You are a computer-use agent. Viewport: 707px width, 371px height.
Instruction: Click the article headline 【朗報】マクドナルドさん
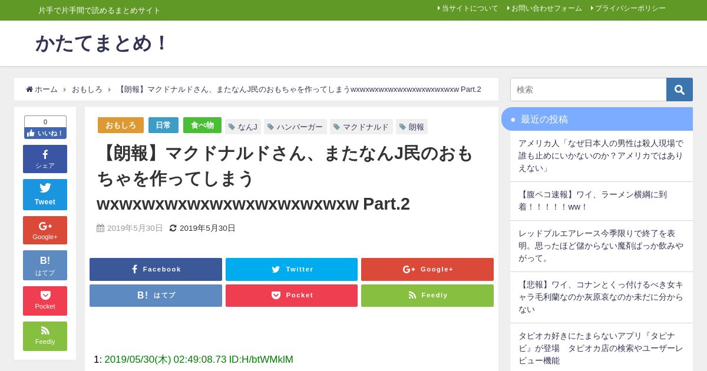[286, 178]
